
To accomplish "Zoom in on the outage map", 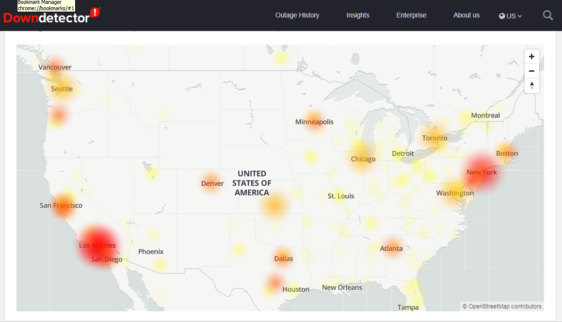I will click(x=531, y=57).
